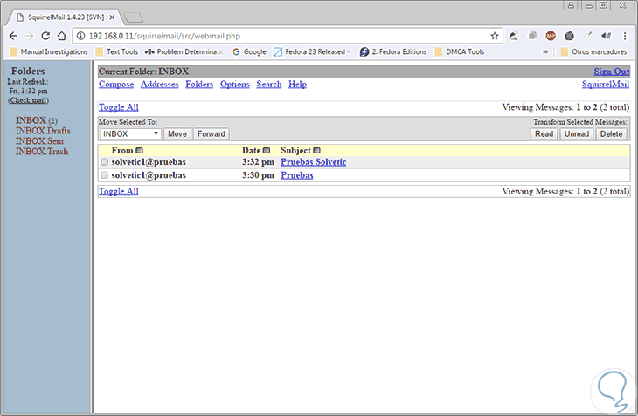The image size is (638, 416).
Task: Delete the selected messages
Action: [611, 134]
